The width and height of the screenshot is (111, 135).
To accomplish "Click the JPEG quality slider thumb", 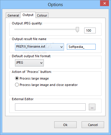I will (77, 30).
